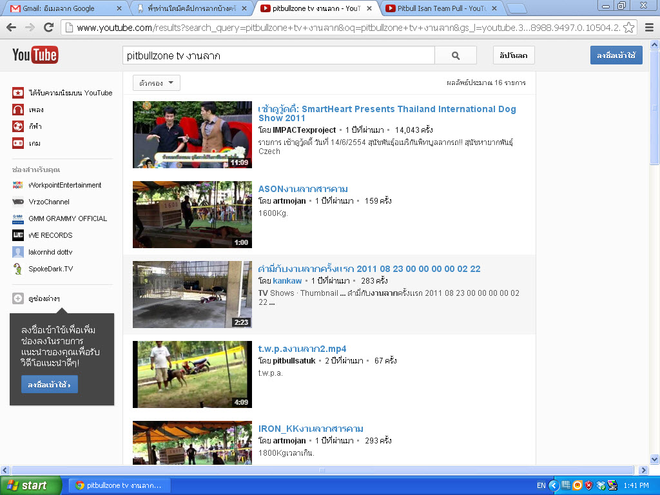
Task: Open the IRON_KK video title link
Action: click(311, 429)
